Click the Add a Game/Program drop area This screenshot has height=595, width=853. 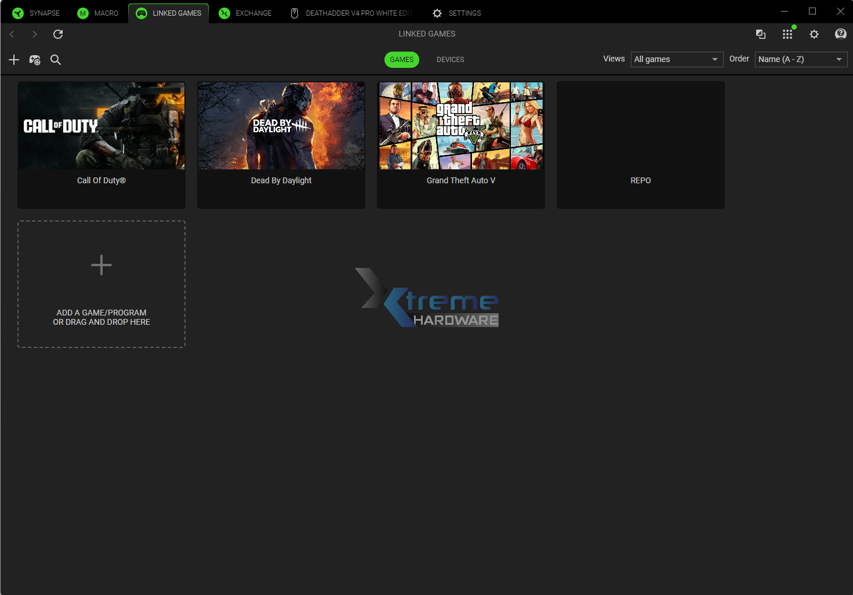(x=101, y=284)
